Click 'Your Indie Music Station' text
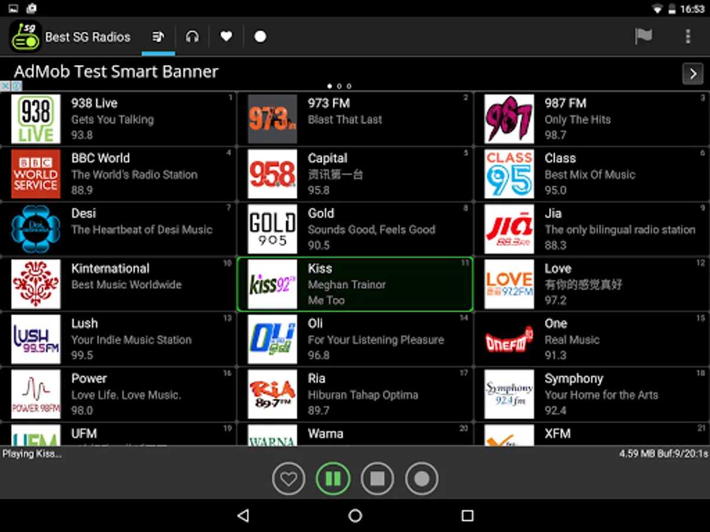 click(131, 339)
